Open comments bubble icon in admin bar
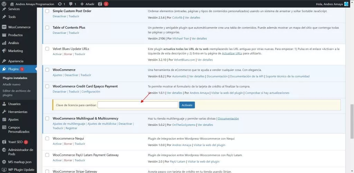Screen dimensions: 354x173 71,4
